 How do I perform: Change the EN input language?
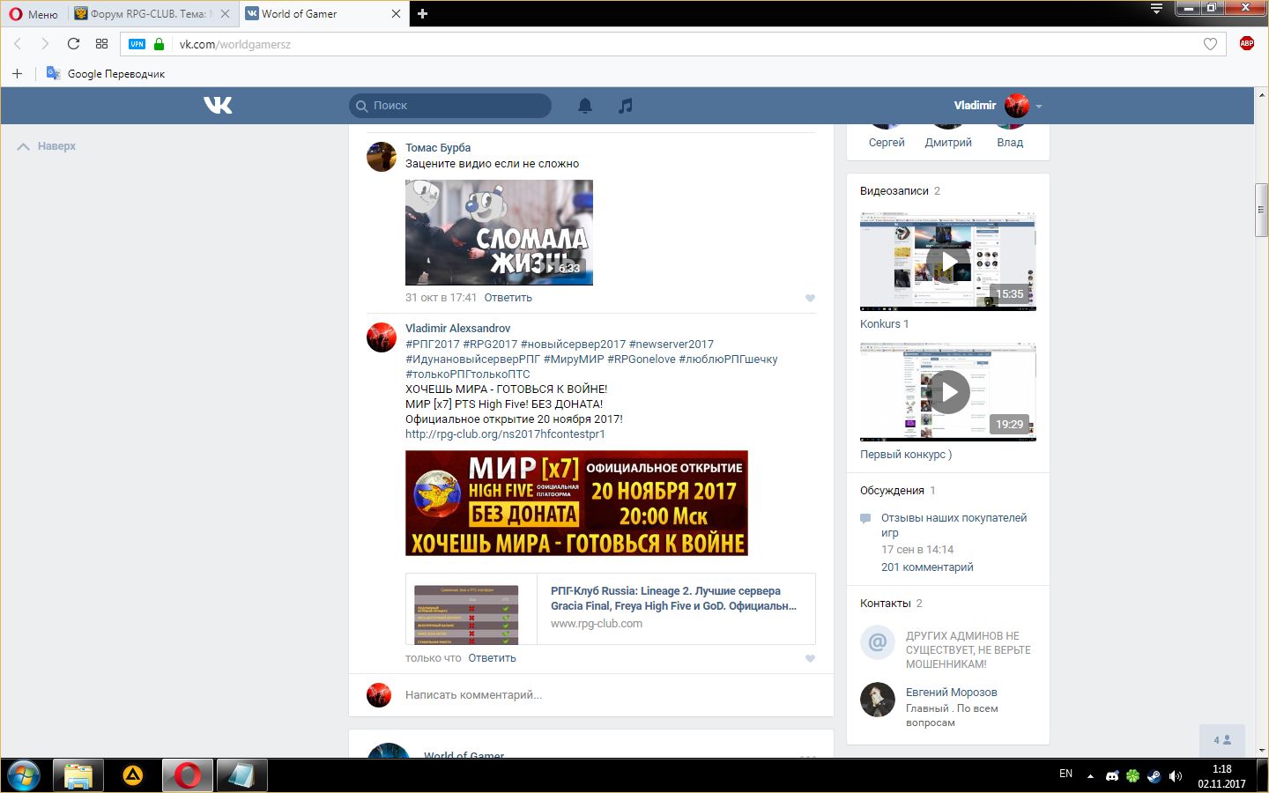click(1066, 774)
